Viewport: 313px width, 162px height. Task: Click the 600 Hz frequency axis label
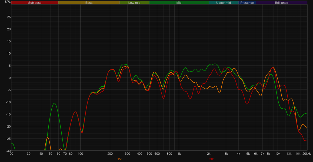point(157,154)
